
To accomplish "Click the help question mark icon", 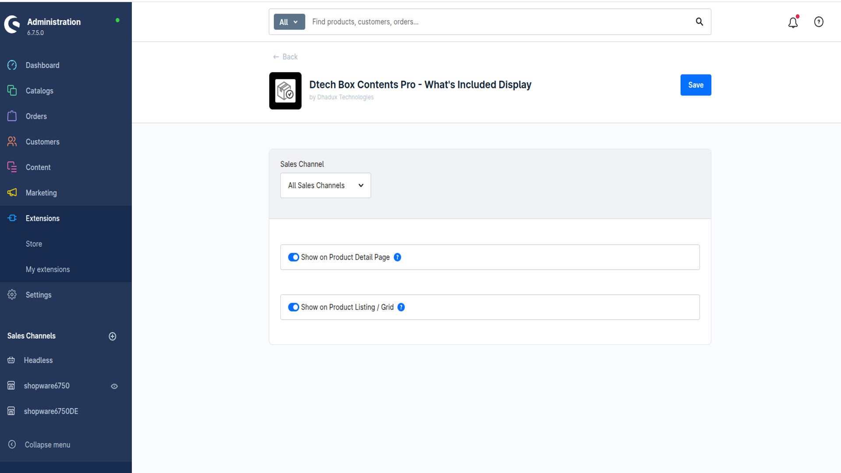I will click(819, 22).
